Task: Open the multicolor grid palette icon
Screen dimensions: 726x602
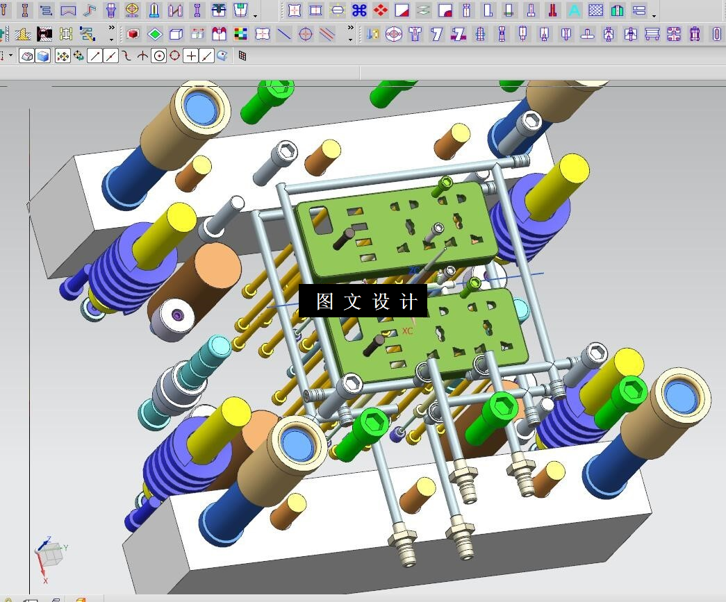Action: click(241, 34)
